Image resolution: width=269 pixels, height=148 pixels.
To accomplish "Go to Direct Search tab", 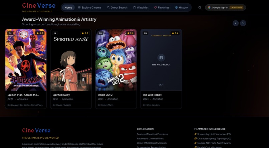I will [x=117, y=8].
